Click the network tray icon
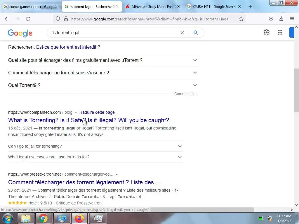This screenshot has height=224, width=299. click(270, 218)
